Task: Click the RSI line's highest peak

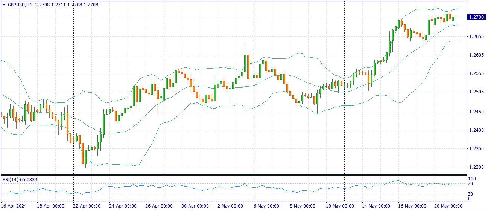Action: click(x=397, y=181)
